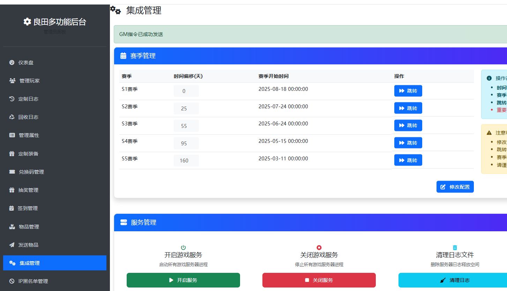Select the active 集成管理 sidebar item
The image size is (507, 291).
[54, 263]
